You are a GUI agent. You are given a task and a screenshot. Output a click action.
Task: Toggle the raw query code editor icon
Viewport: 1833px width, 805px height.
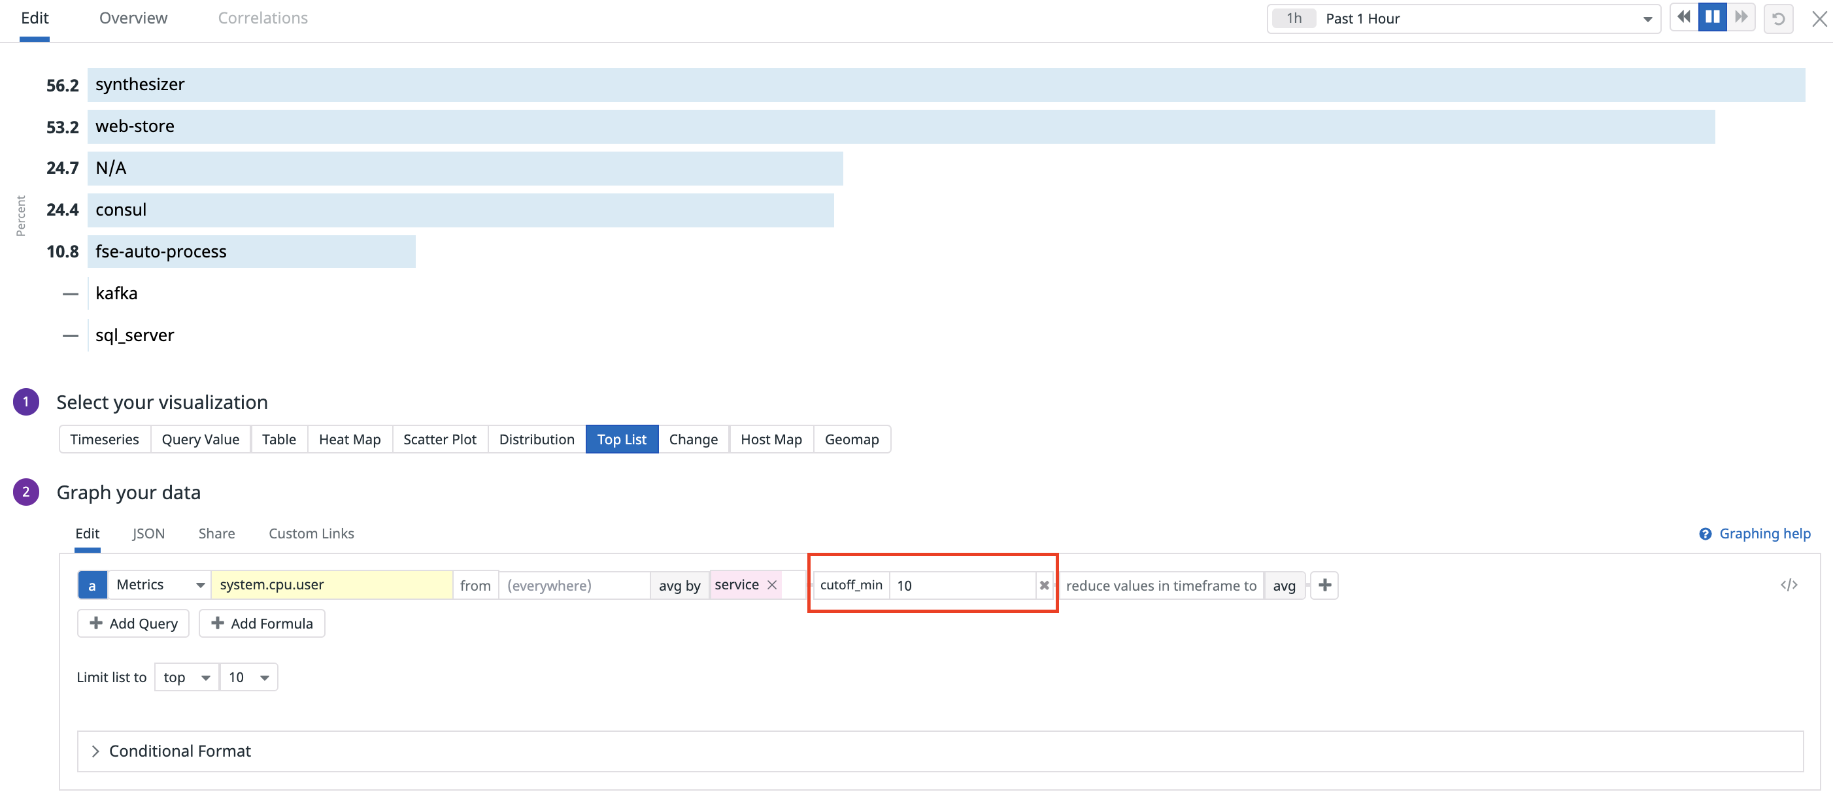pos(1789,585)
